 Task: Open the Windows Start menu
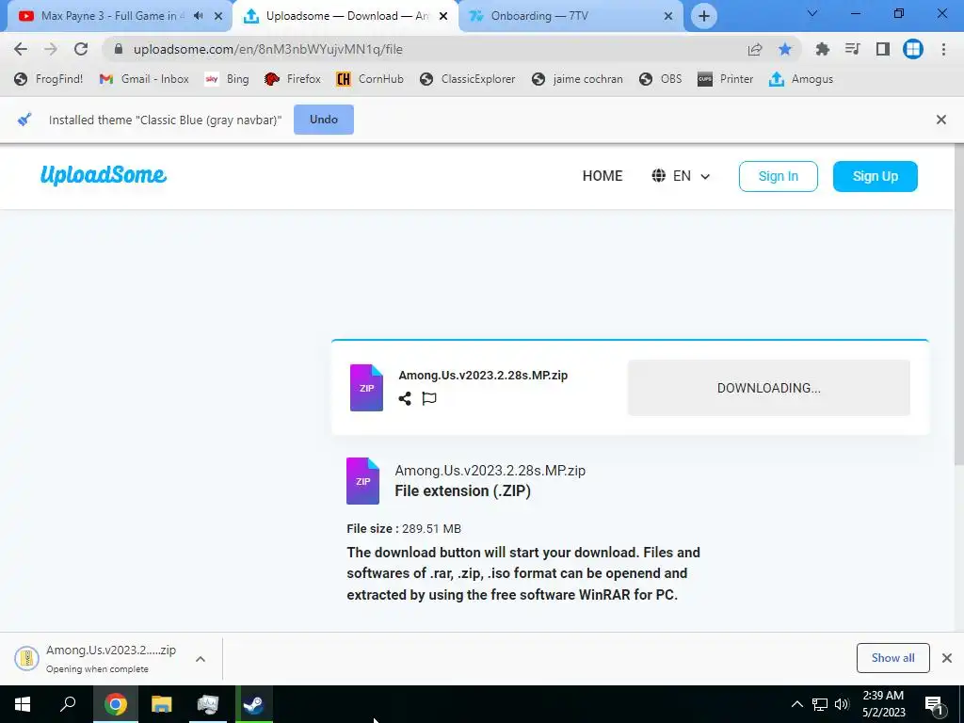[23, 704]
